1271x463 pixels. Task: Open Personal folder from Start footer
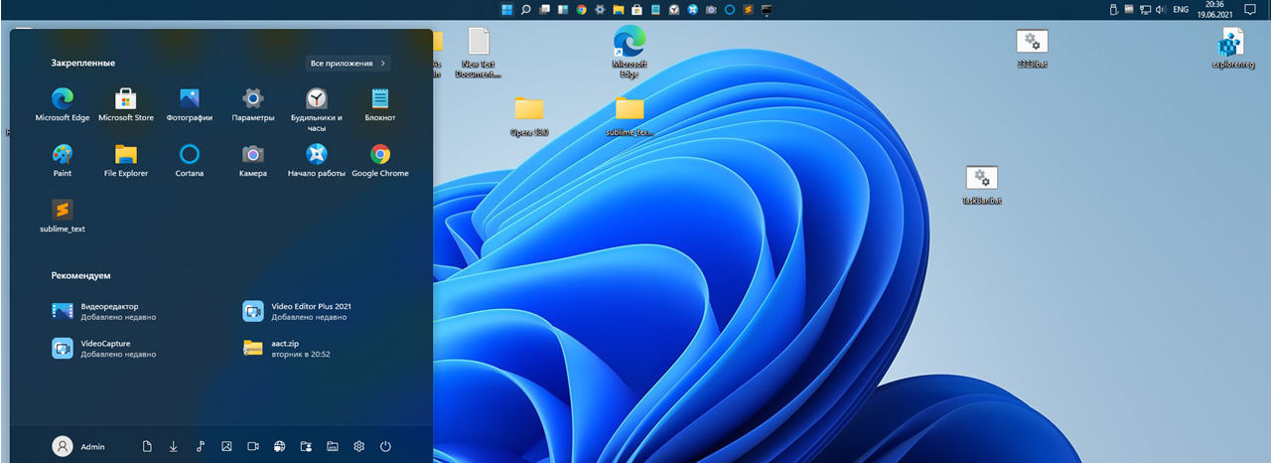click(x=306, y=447)
